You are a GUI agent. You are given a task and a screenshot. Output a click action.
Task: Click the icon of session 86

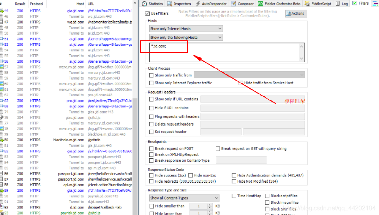coord(2,174)
